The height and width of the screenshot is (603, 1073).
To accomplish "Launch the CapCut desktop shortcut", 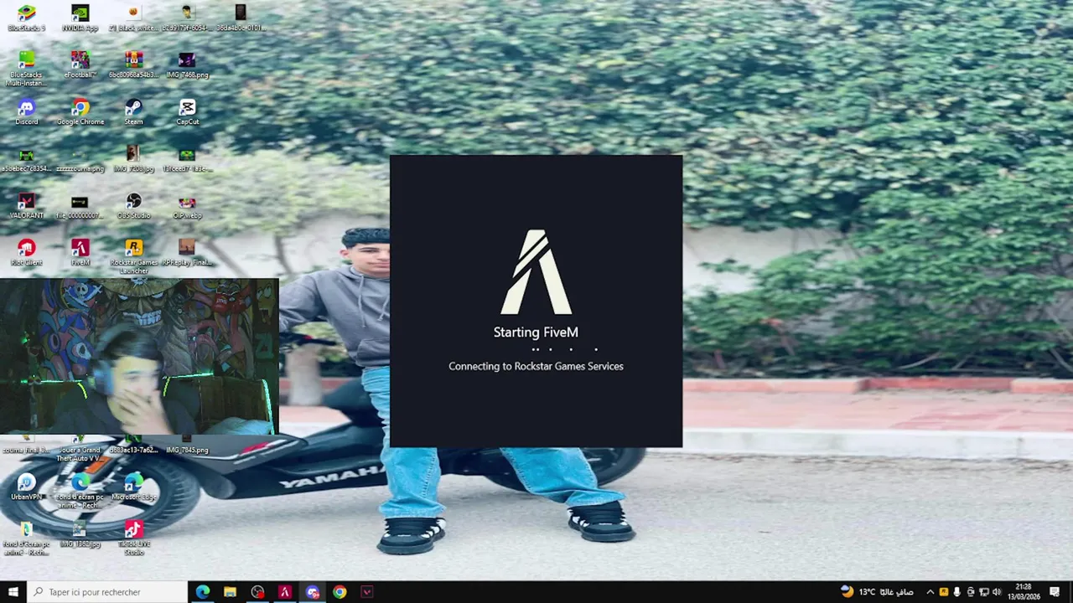I will pos(187,111).
